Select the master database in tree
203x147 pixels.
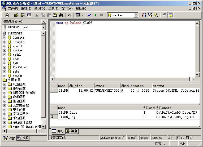(x=18, y=51)
